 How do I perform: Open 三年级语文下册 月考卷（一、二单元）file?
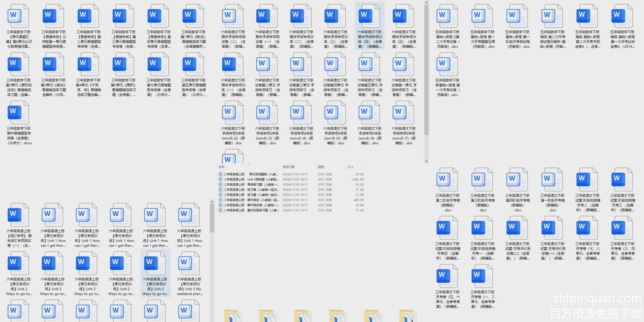tap(482, 287)
